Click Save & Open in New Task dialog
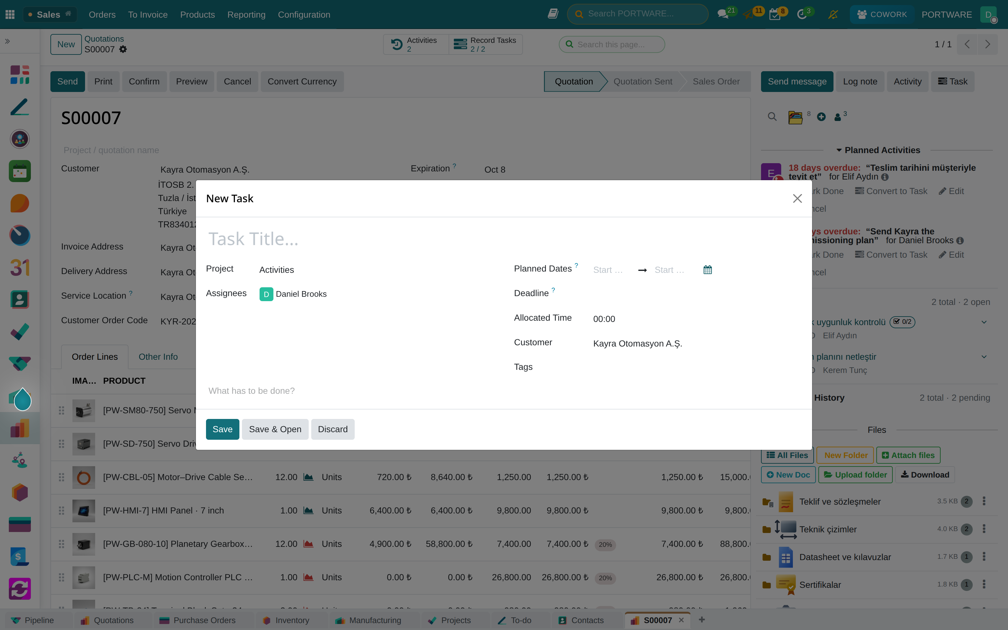The image size is (1008, 630). (275, 429)
